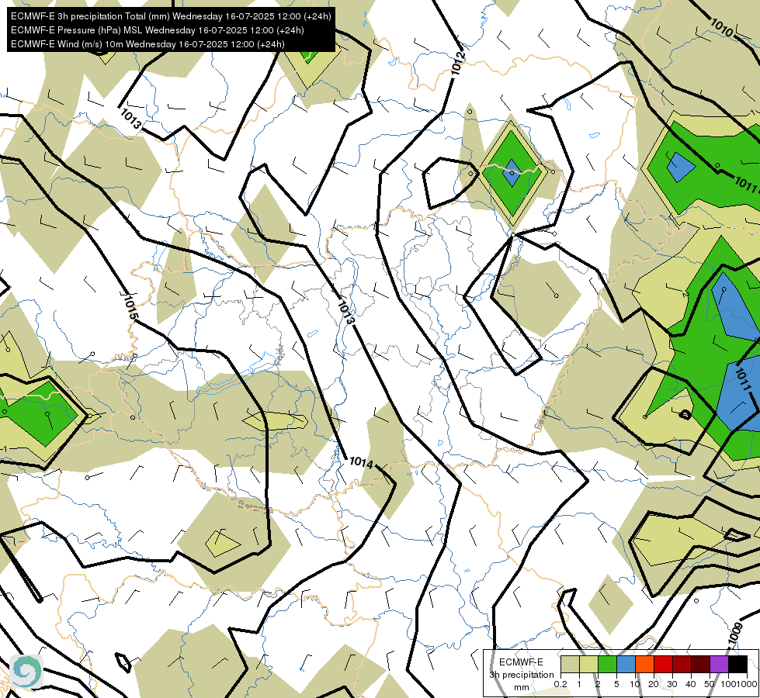Click the 1009 isobar label
This screenshot has width=760, height=698.
pyautogui.click(x=735, y=634)
